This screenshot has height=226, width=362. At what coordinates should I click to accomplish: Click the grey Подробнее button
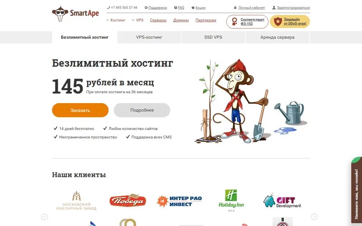point(142,110)
